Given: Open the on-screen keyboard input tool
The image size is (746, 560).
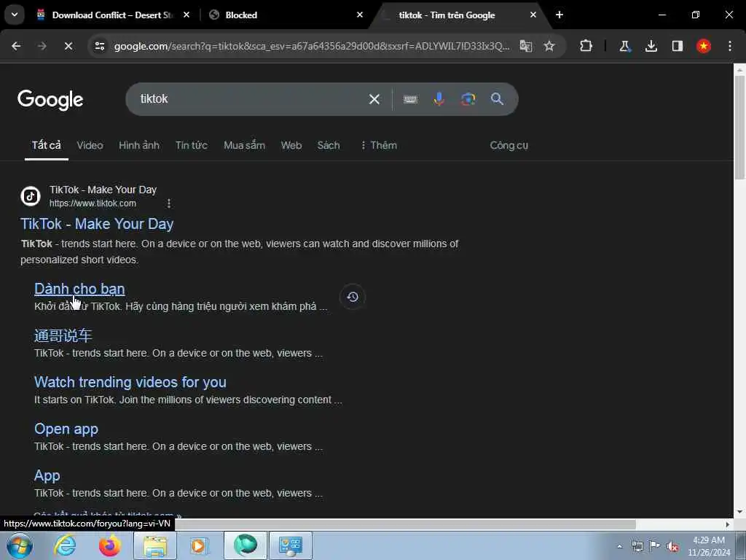Looking at the screenshot, I should tap(410, 99).
